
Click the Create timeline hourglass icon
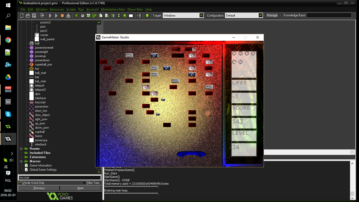[x=119, y=16]
